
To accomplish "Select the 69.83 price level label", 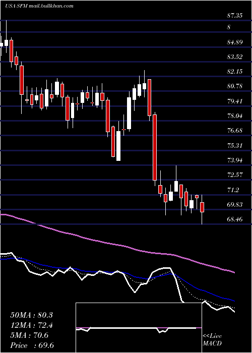I will pos(235,205).
